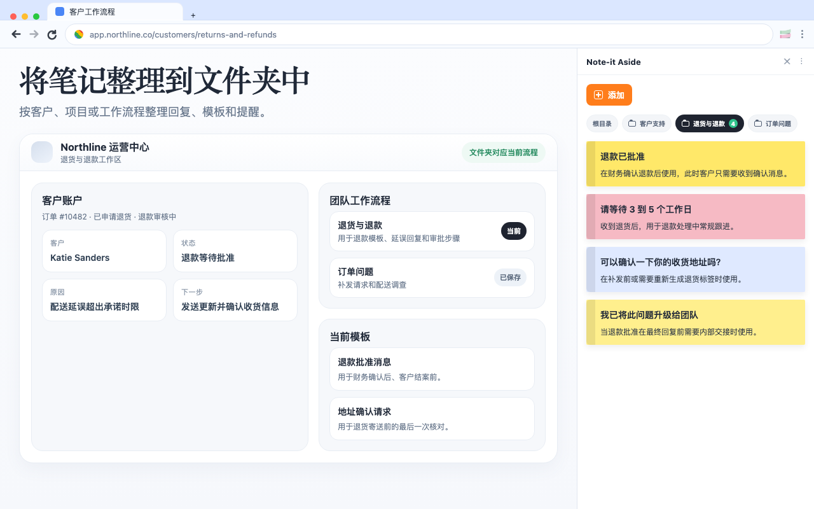Open the Note-it Aside three-dot menu

tap(801, 61)
